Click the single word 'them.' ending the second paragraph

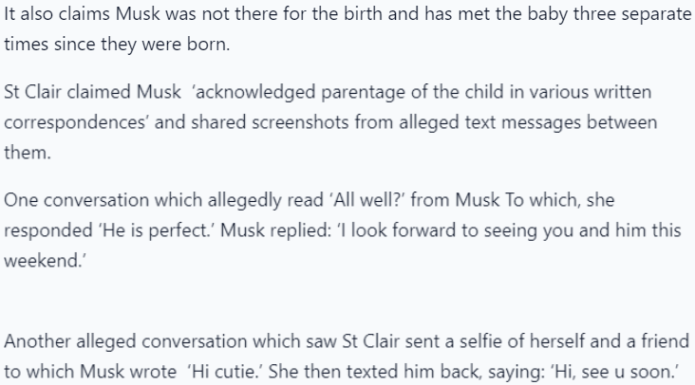pyautogui.click(x=28, y=153)
